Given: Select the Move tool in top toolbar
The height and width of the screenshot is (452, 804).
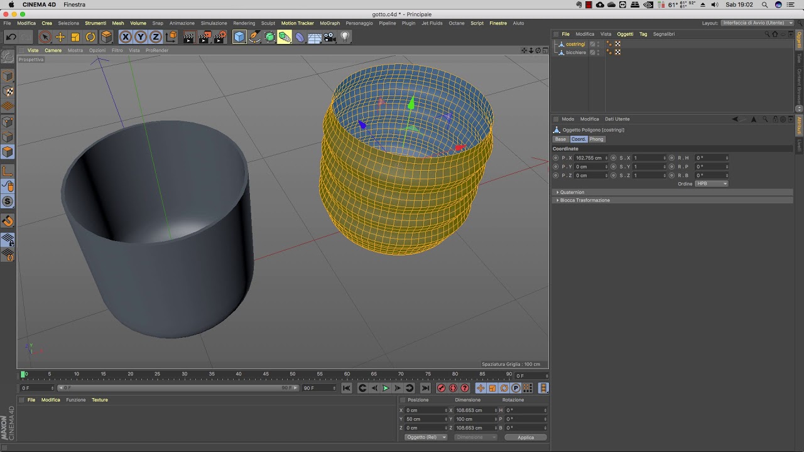Looking at the screenshot, I should (60, 37).
